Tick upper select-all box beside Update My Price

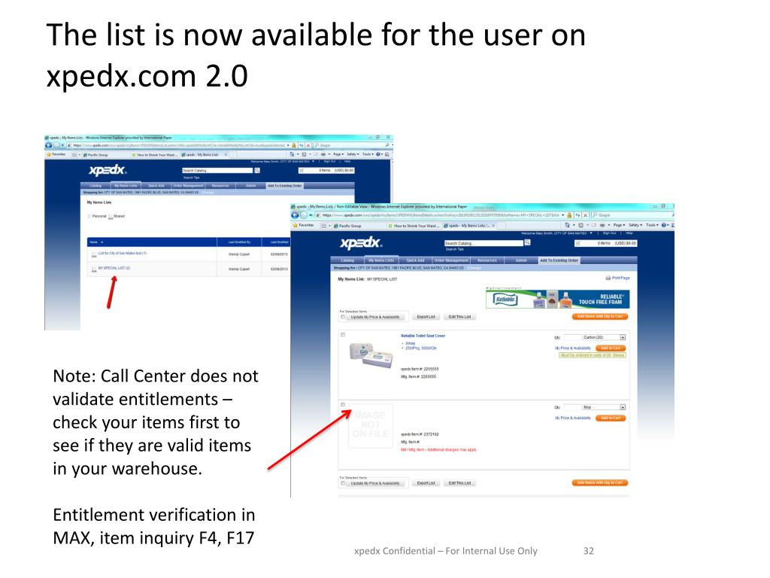pos(343,317)
